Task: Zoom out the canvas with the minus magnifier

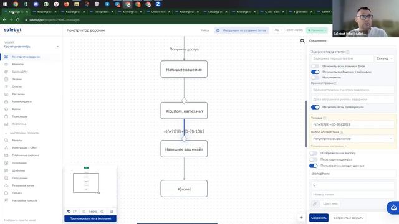Action: pos(84,212)
